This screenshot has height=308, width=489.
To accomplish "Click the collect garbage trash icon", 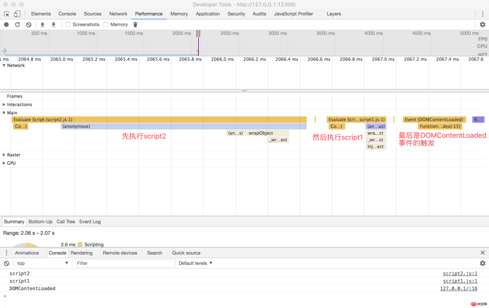I will tap(135, 24).
